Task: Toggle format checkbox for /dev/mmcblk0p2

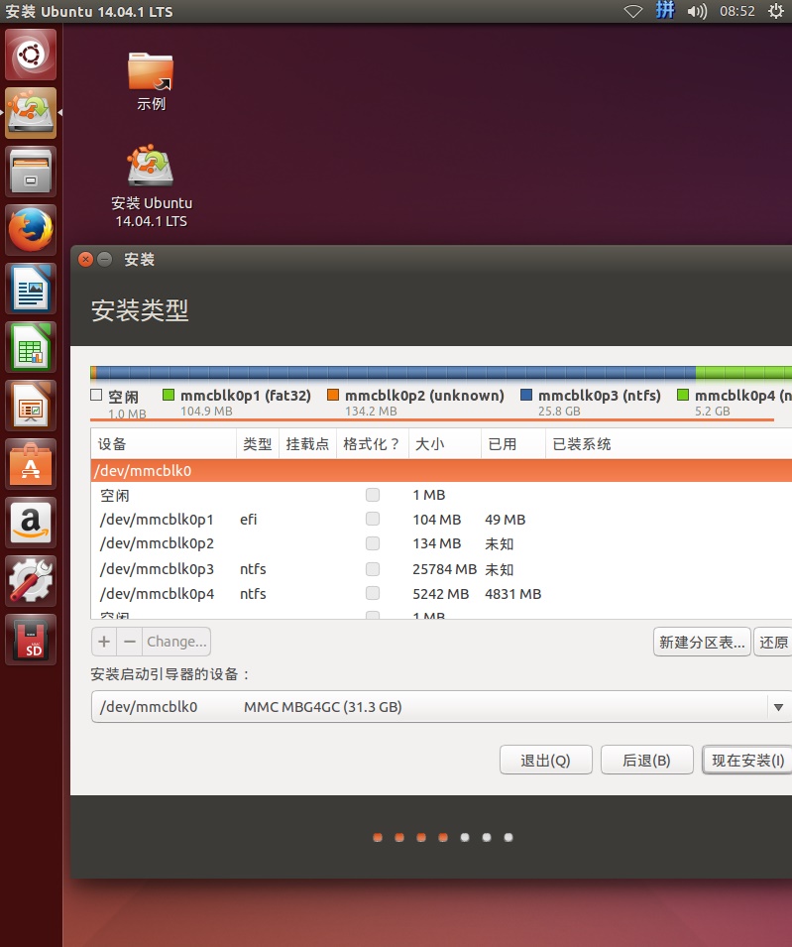Action: click(373, 543)
